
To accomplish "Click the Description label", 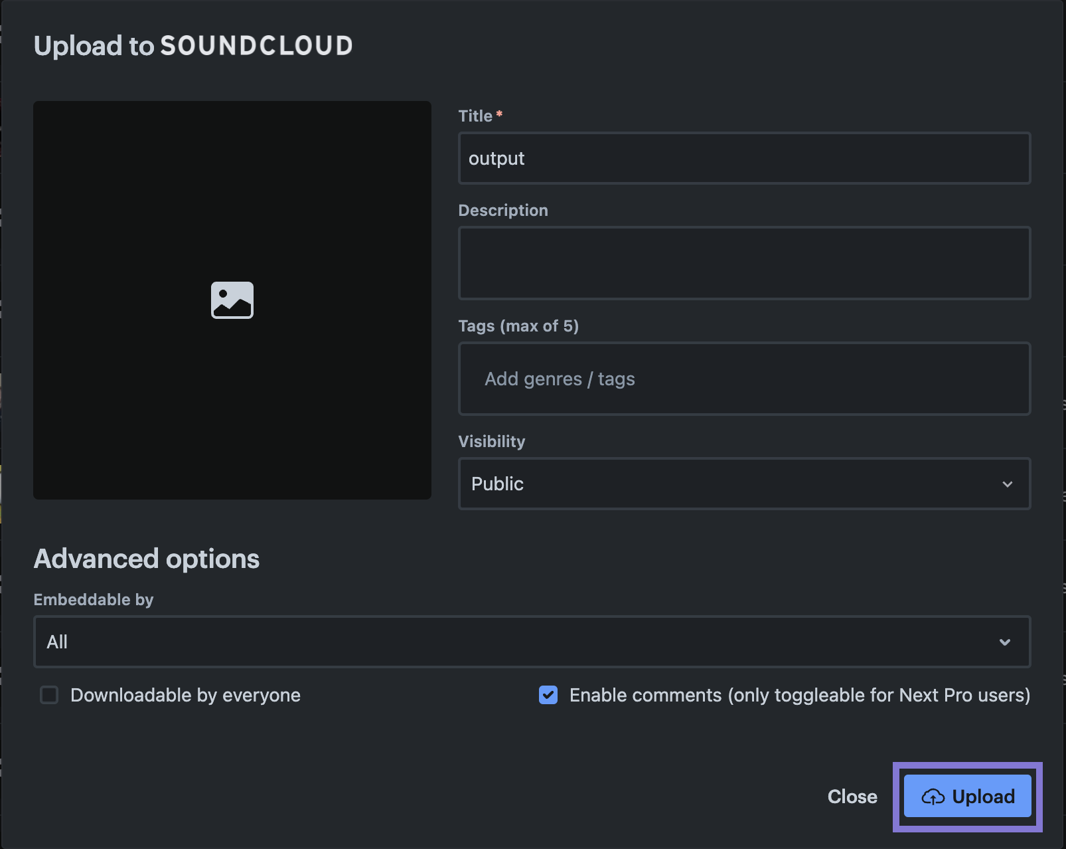I will point(503,211).
